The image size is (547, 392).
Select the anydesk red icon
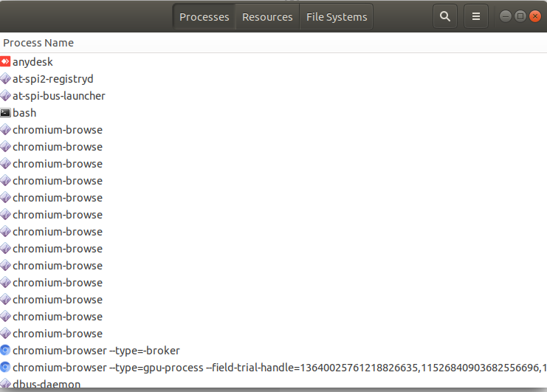(x=5, y=62)
